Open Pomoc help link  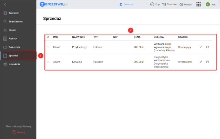[x=185, y=5]
